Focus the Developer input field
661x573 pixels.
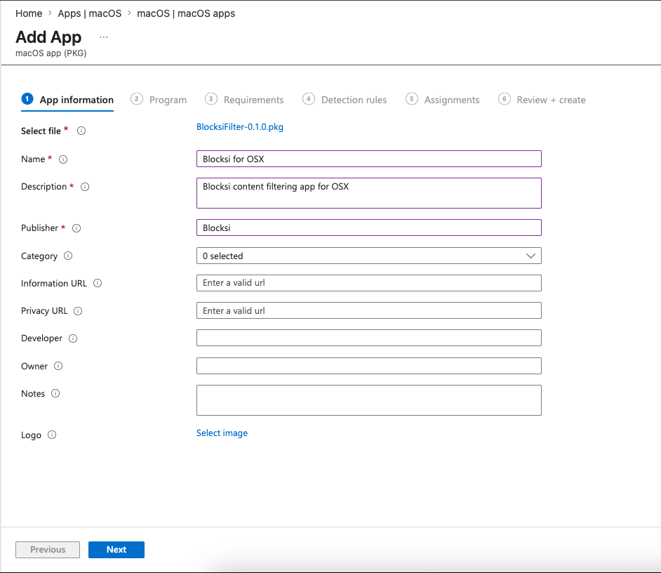point(369,338)
